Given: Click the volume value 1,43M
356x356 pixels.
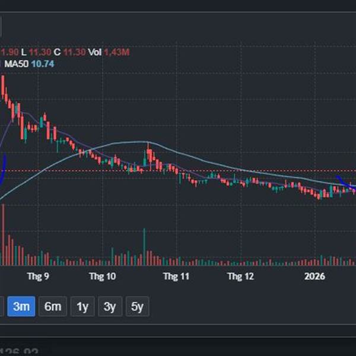Looking at the screenshot, I should (117, 52).
